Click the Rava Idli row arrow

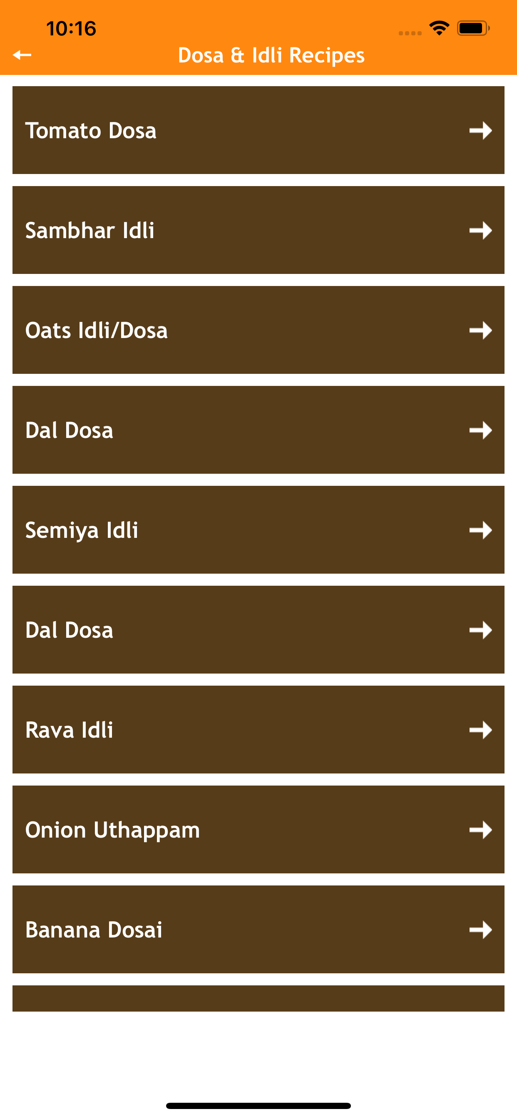coord(480,730)
